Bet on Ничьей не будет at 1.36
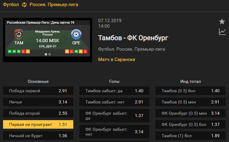The width and height of the screenshot is (229, 142). [38, 136]
